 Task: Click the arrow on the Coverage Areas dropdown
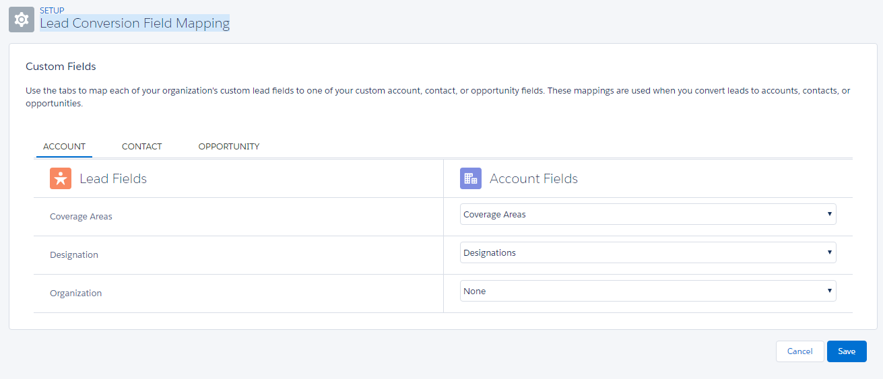point(829,214)
